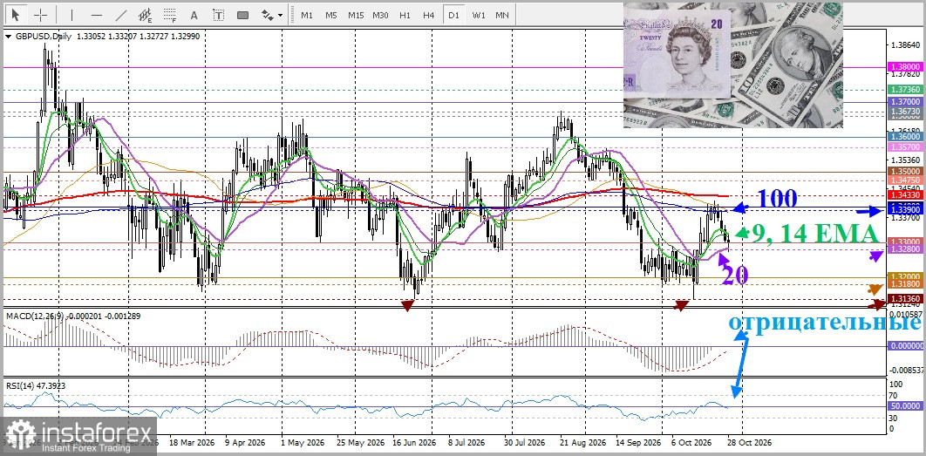926x456 pixels.
Task: Click the 25 May 2026 date label
Action: point(361,442)
